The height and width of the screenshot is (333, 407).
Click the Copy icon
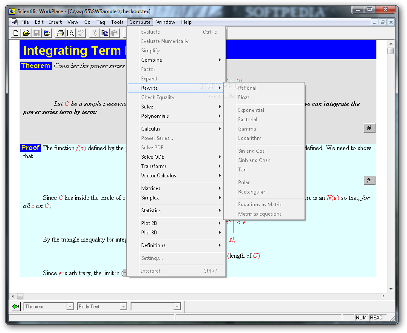tap(105, 33)
